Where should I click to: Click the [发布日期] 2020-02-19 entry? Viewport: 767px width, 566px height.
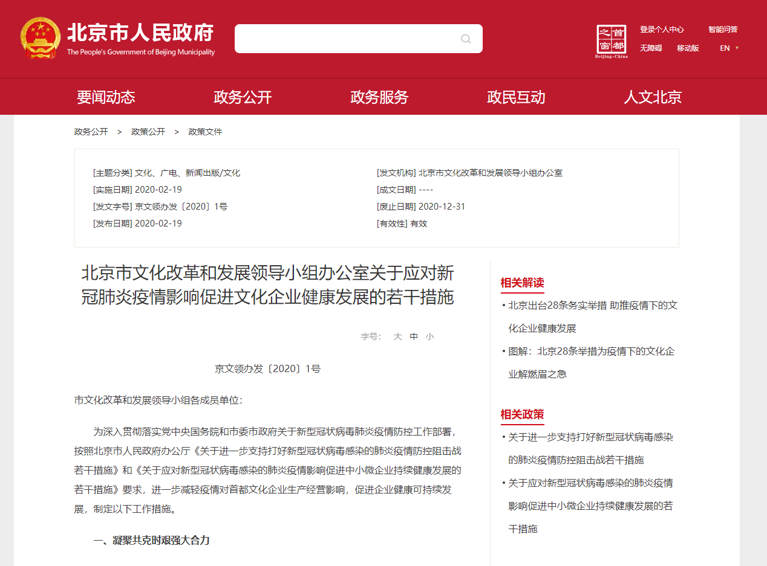tap(137, 224)
